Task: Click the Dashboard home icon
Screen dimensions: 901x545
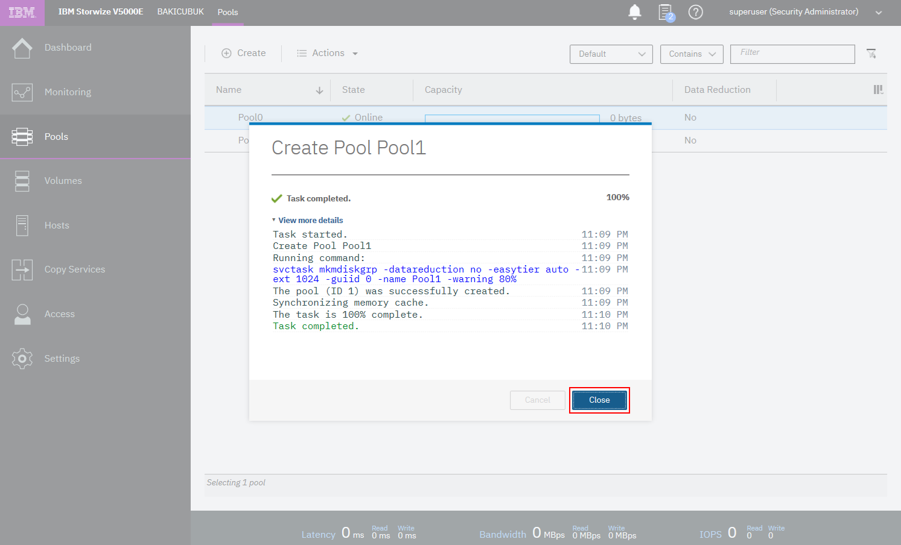Action: pos(22,48)
